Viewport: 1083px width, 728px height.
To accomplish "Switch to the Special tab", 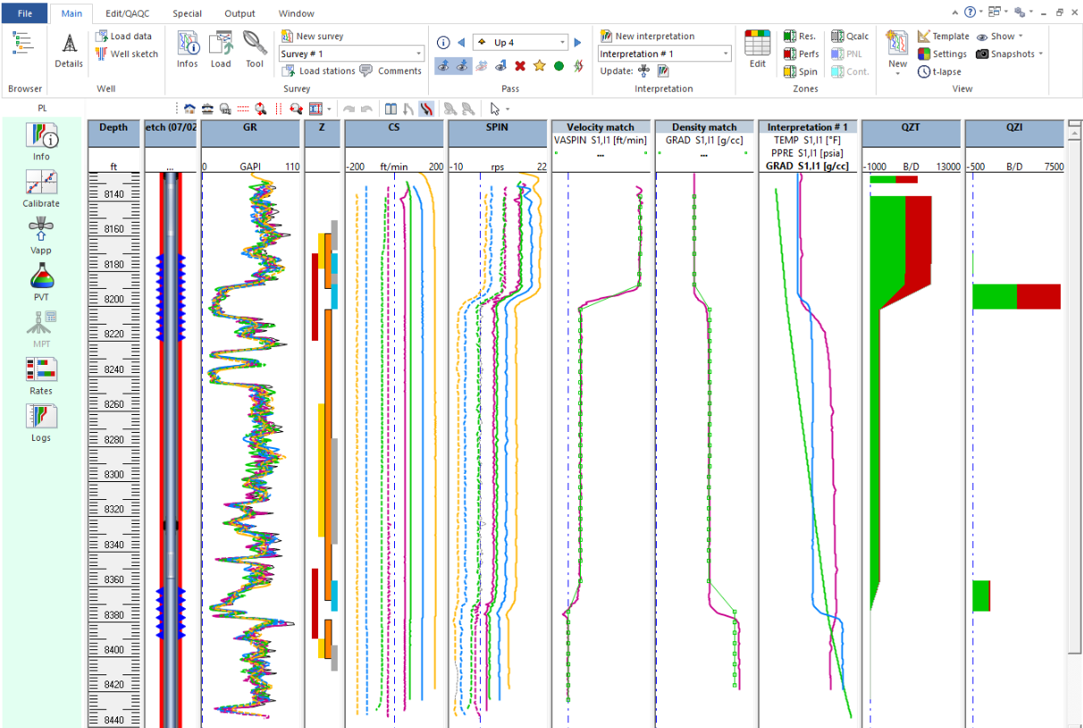I will pyautogui.click(x=187, y=13).
